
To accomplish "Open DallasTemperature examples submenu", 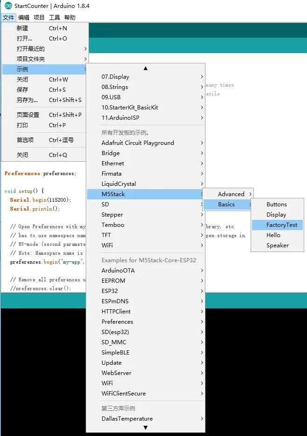I will pyautogui.click(x=145, y=419).
